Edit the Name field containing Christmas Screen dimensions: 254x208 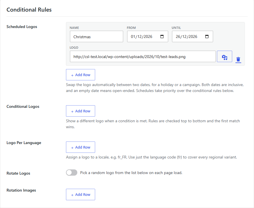point(97,37)
